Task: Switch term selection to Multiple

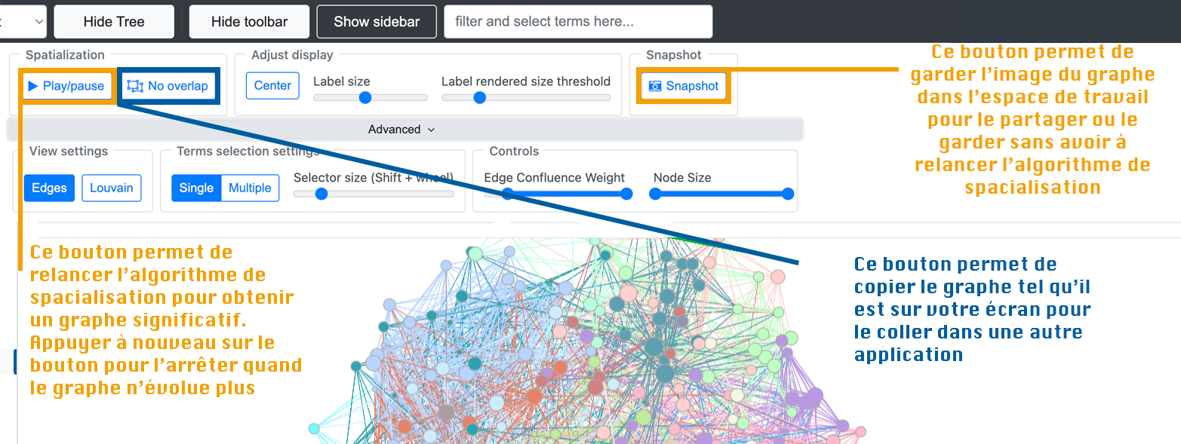Action: point(250,188)
